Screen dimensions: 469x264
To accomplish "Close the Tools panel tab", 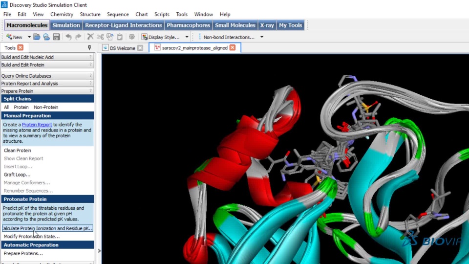I will [x=21, y=47].
